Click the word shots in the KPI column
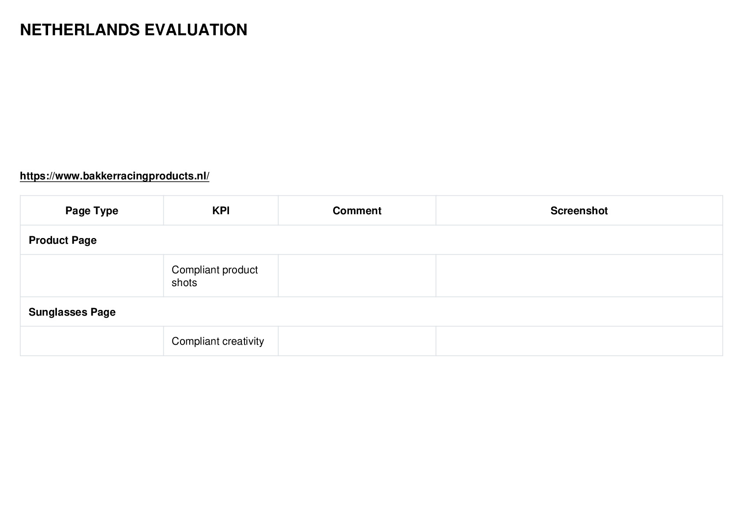 click(x=184, y=283)
